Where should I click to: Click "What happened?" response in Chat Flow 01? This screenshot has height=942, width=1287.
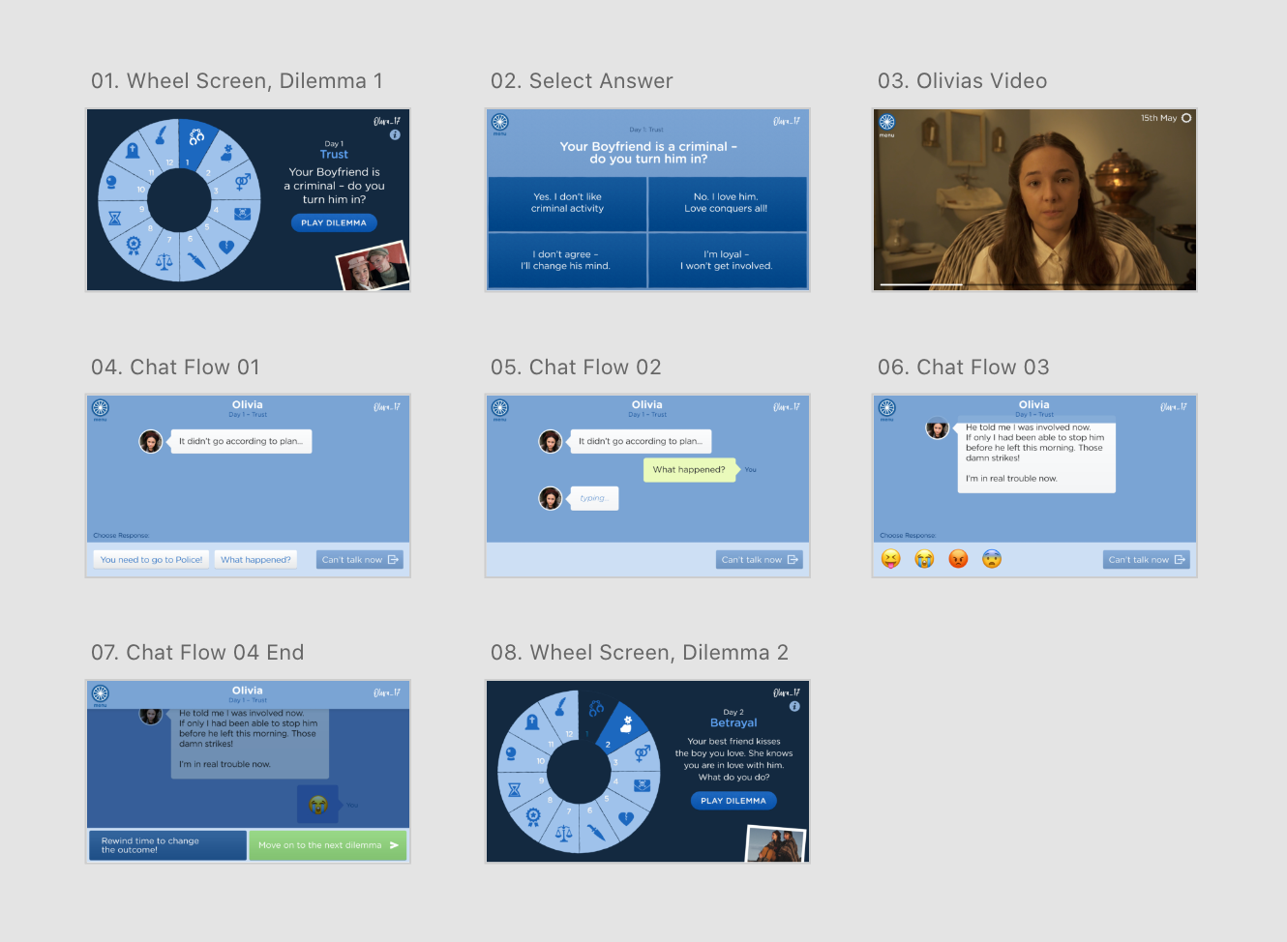pyautogui.click(x=255, y=559)
